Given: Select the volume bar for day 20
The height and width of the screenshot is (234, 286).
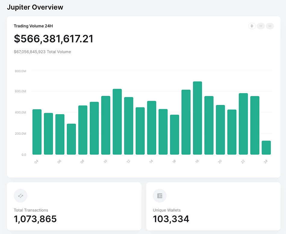Looking at the screenshot, I should [x=220, y=130].
